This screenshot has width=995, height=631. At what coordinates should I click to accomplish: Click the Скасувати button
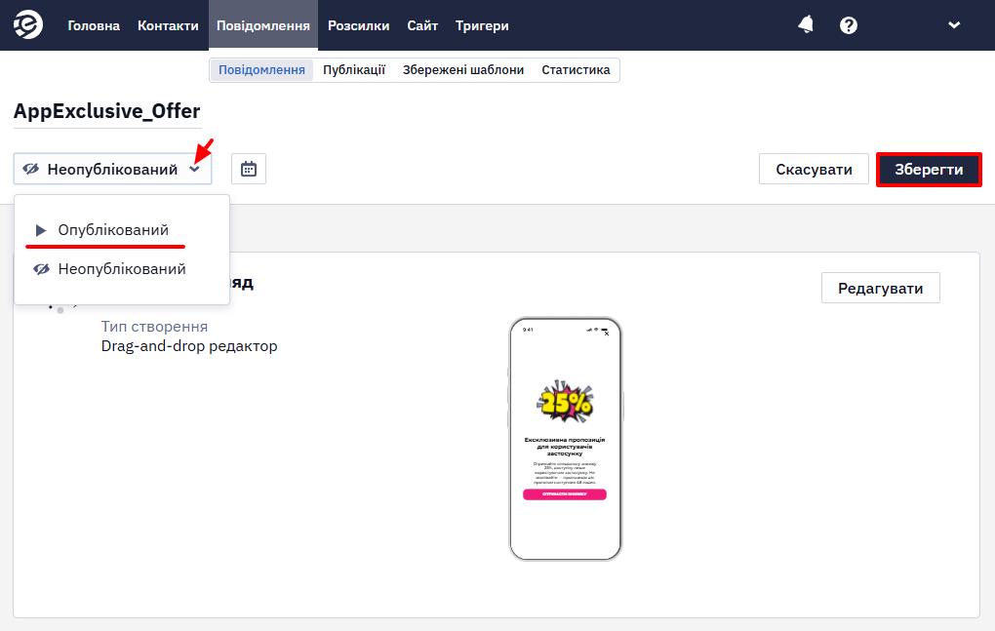click(x=814, y=170)
